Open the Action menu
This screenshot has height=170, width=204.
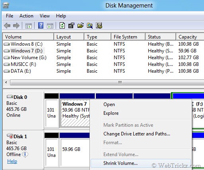26,16
